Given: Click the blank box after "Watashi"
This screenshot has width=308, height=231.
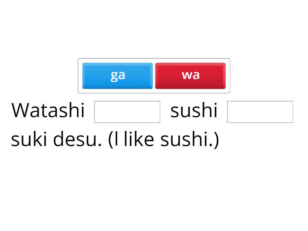Looking at the screenshot, I should click(127, 112).
